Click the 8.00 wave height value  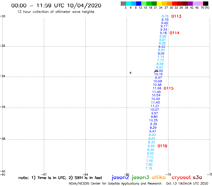pyautogui.click(x=150, y=154)
